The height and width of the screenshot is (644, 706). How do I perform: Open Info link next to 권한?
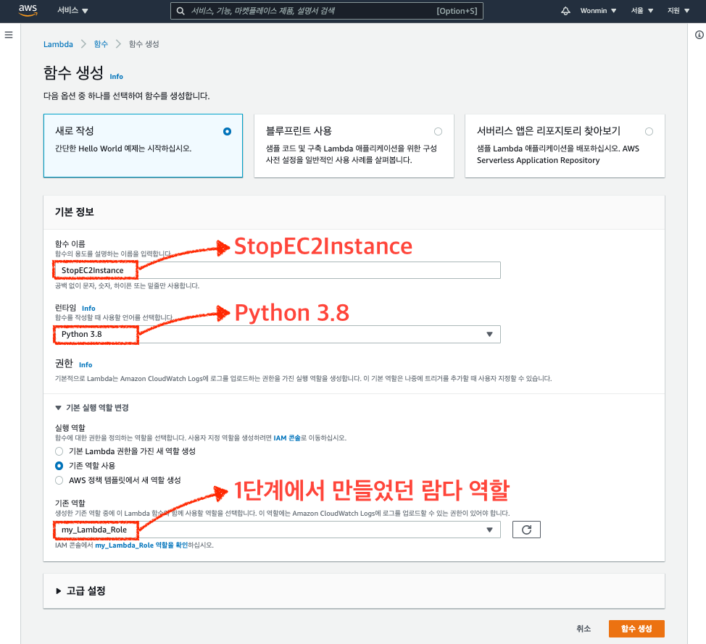click(x=86, y=365)
